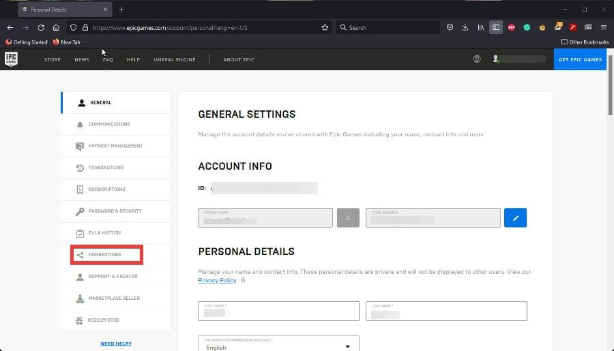Go to the Store nav item
Image resolution: width=614 pixels, height=351 pixels.
[x=53, y=59]
